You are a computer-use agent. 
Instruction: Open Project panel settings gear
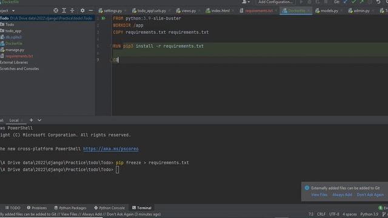[82, 10]
